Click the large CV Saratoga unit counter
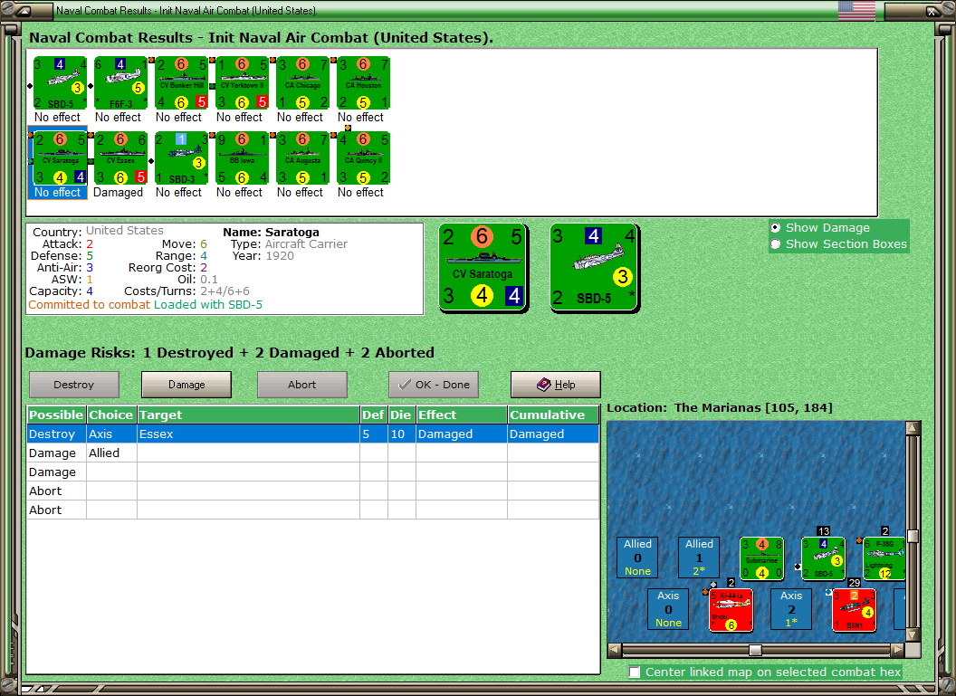This screenshot has height=696, width=956. 483,268
